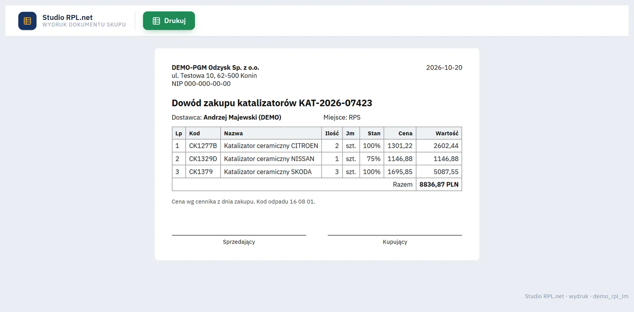Click the Stan column header

(372, 133)
